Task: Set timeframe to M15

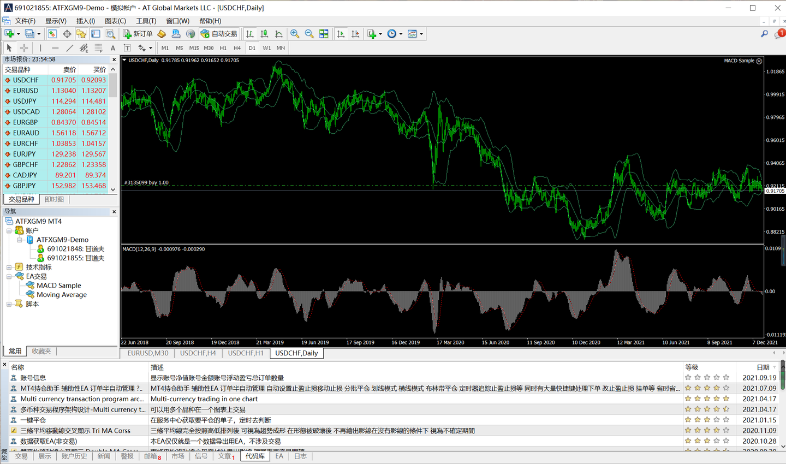Action: coord(194,48)
